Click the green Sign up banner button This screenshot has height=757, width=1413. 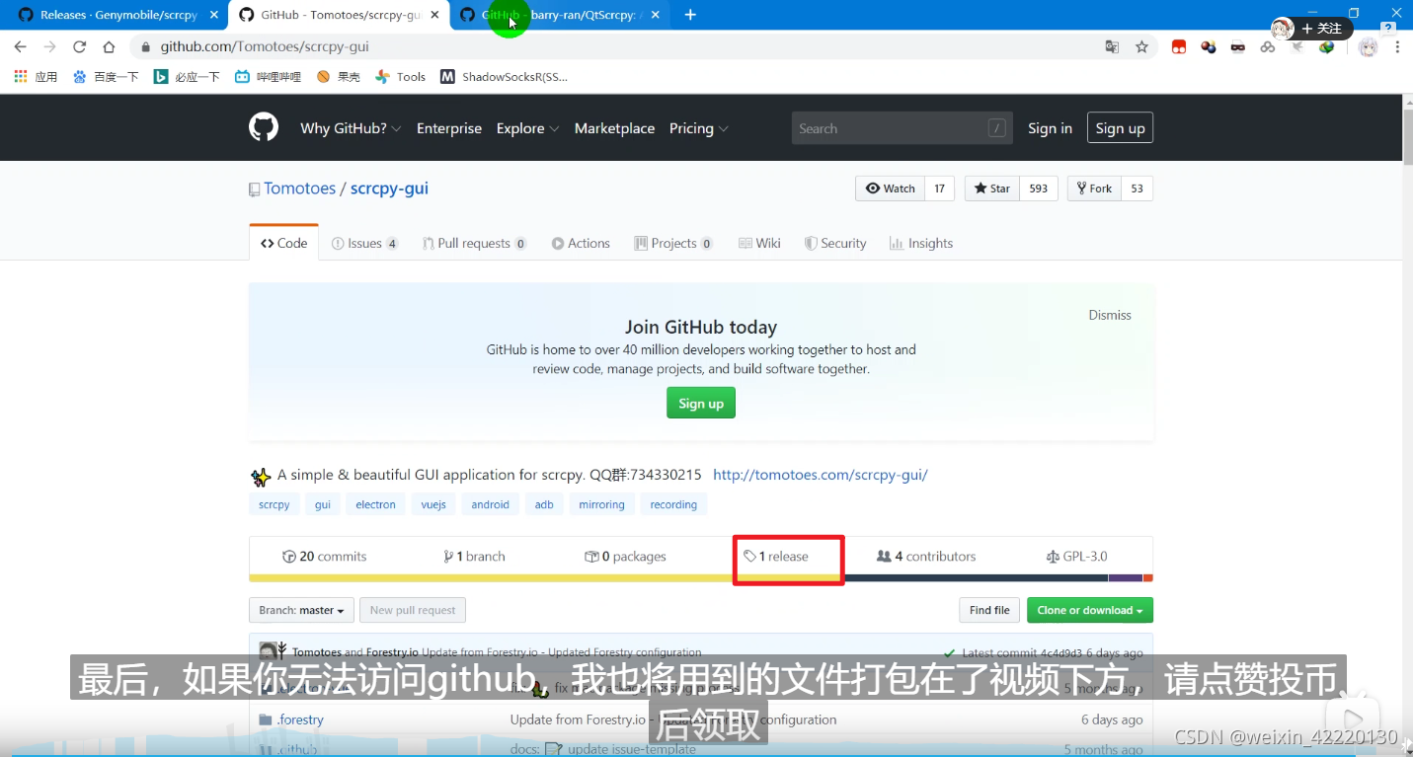tap(700, 403)
